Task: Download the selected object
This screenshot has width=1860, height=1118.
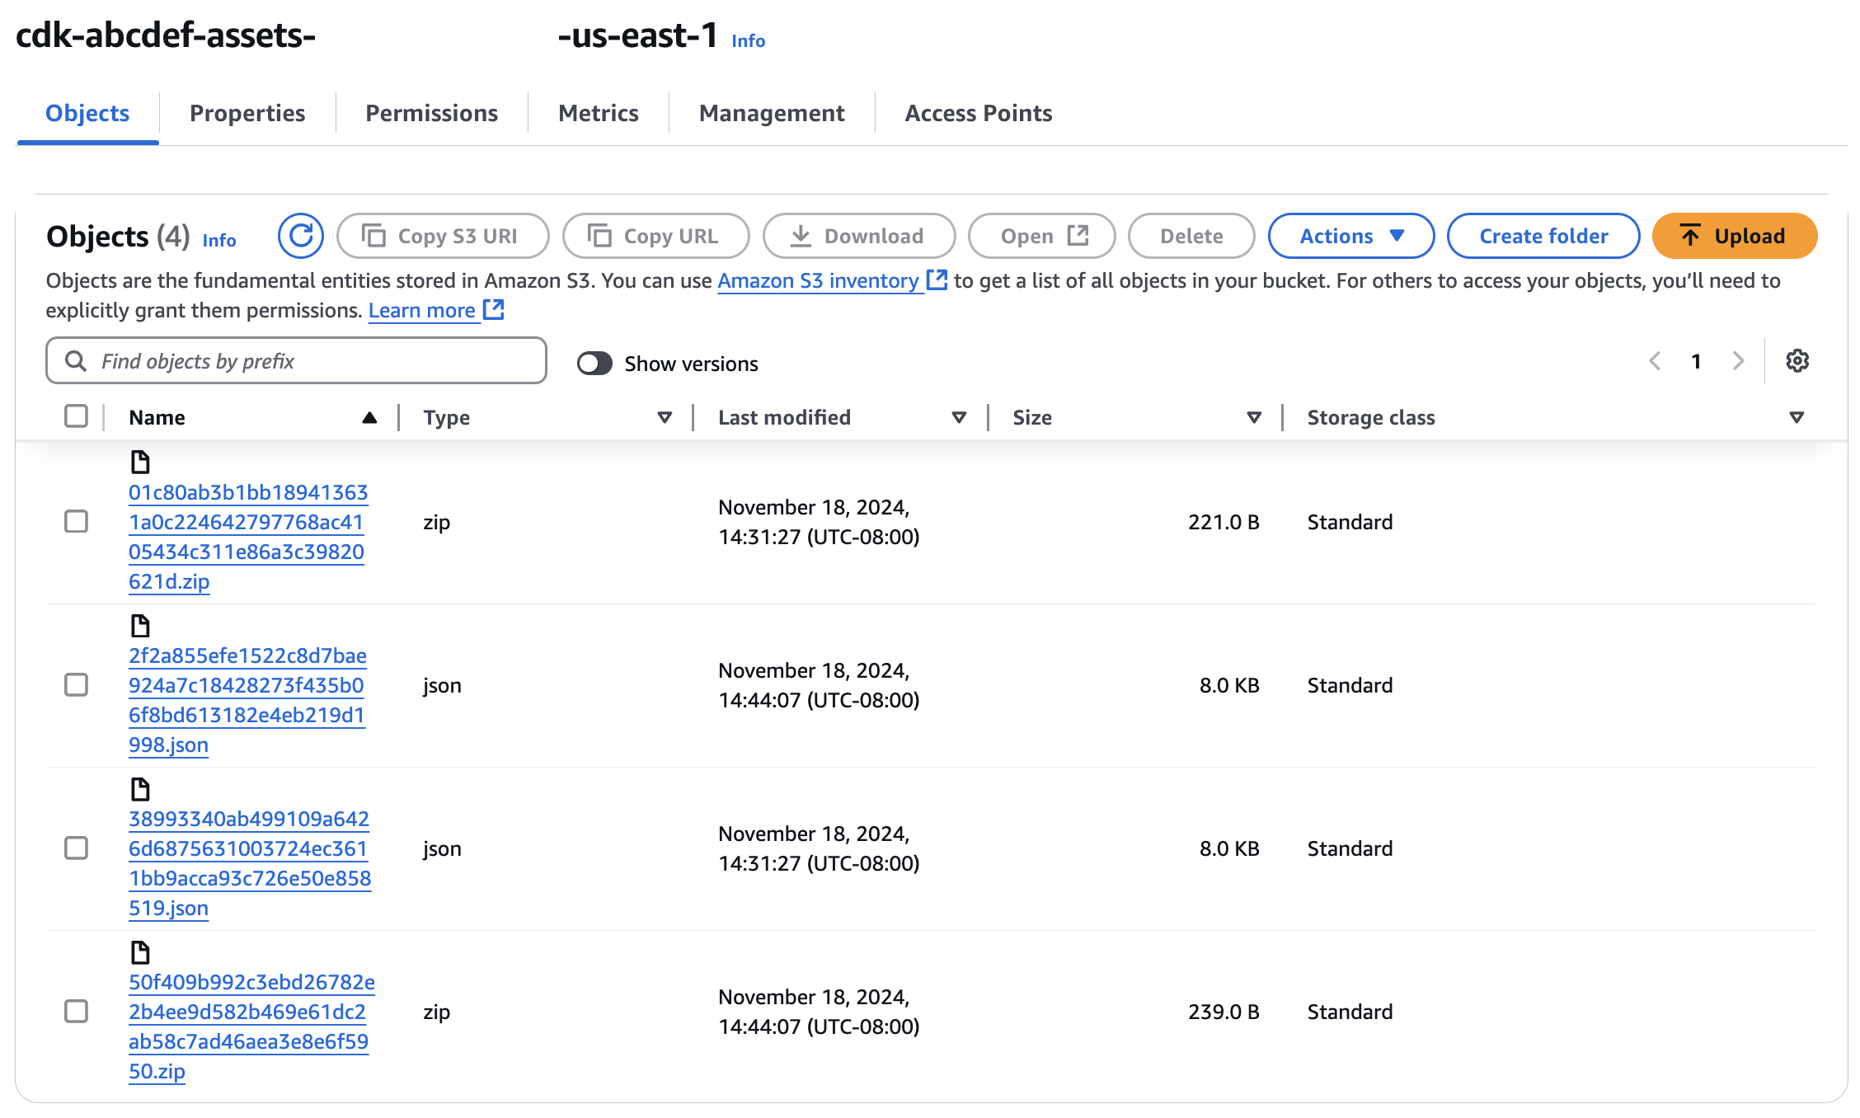Action: coord(860,236)
